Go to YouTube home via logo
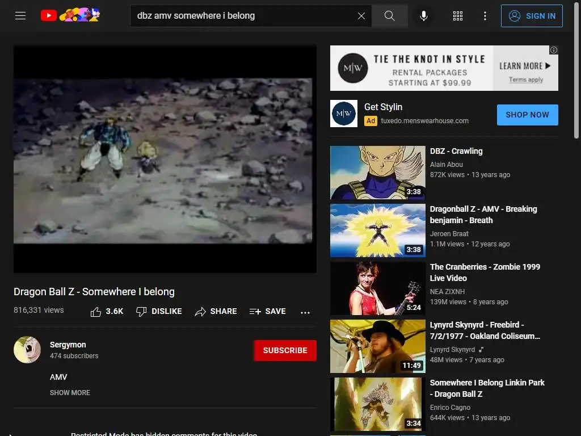 pos(70,15)
